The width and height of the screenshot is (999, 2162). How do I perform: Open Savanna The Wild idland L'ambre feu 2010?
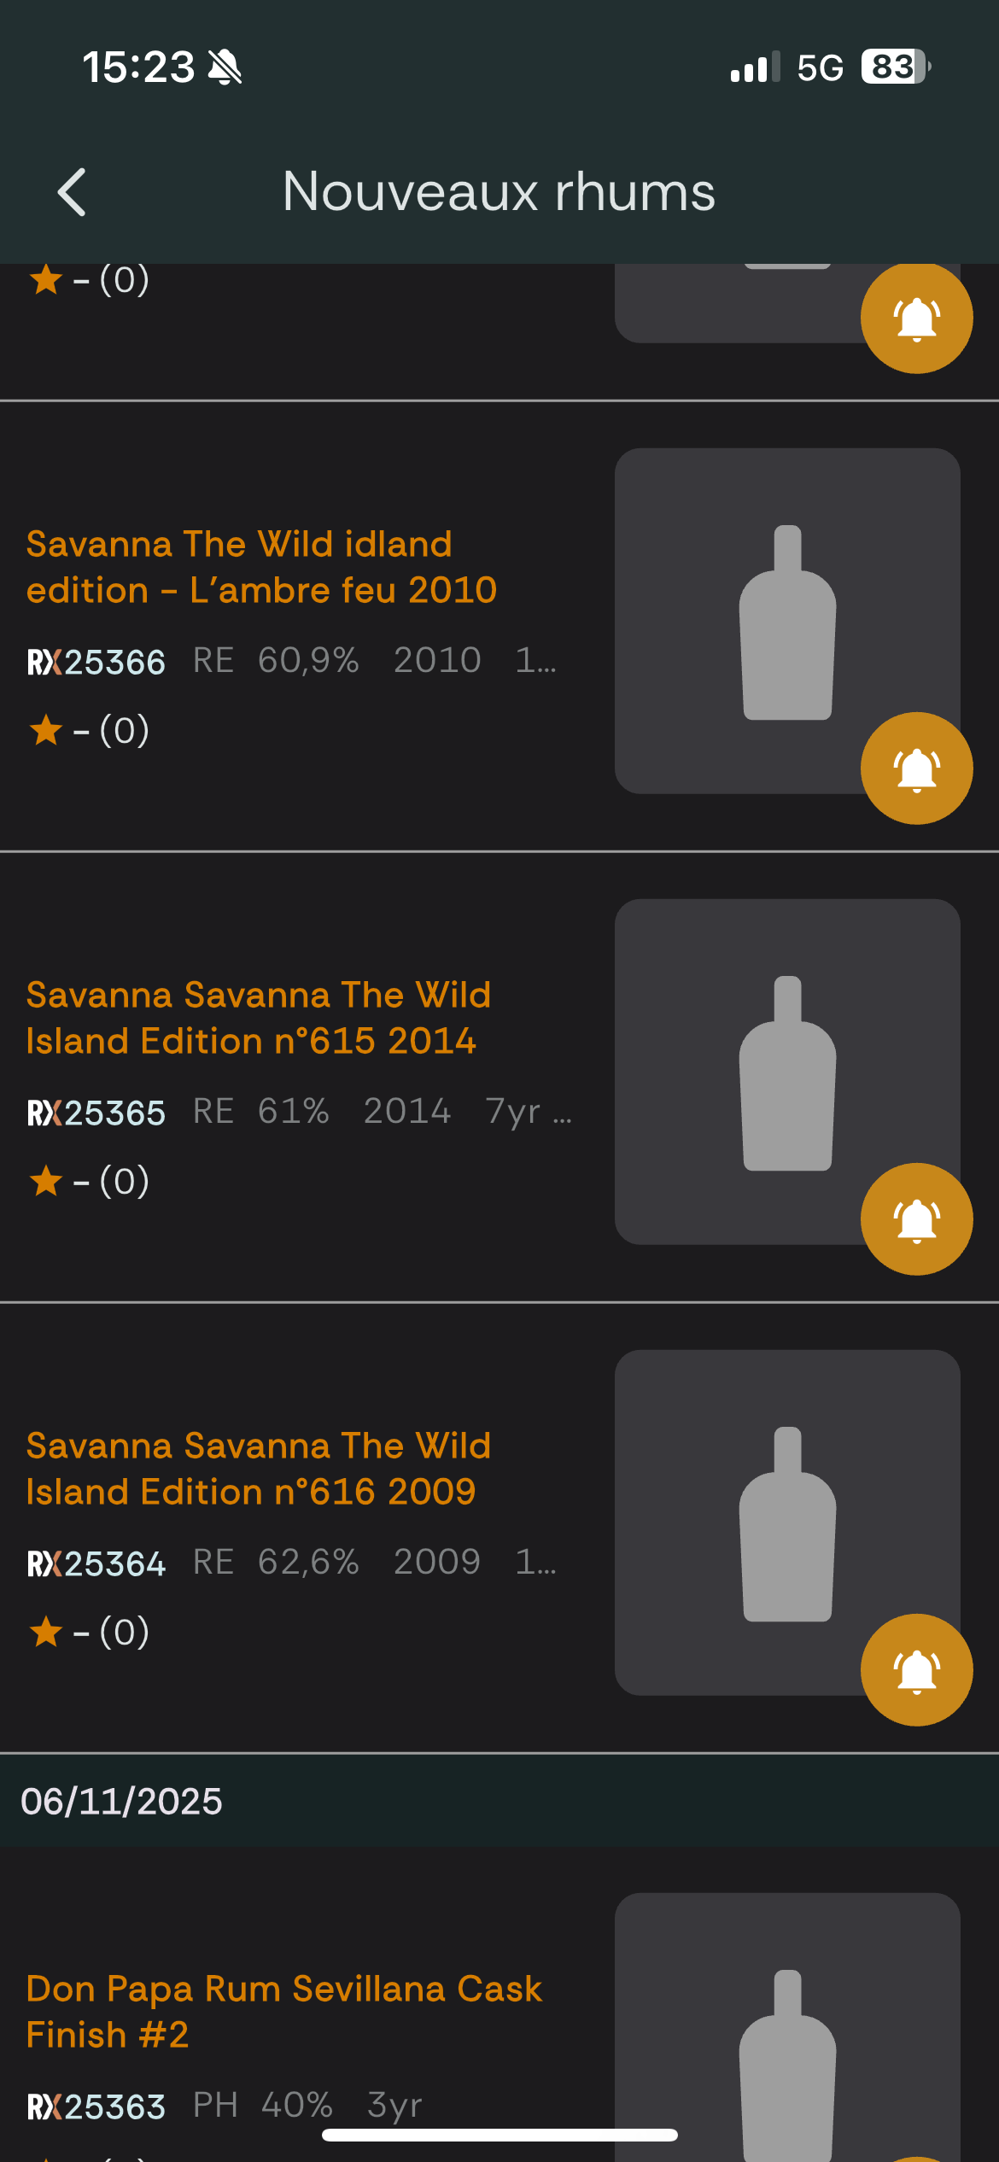(x=261, y=567)
